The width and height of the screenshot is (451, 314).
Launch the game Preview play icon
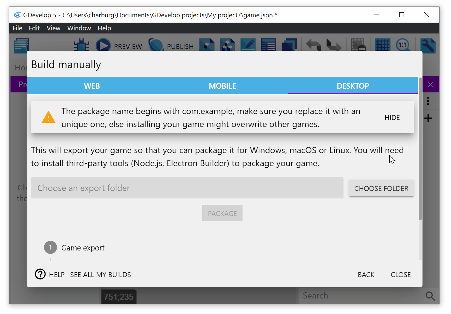[x=103, y=45]
